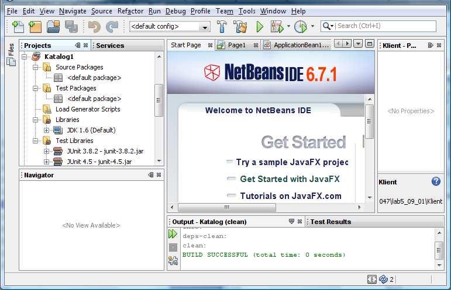
Task: Click the status bar notifications icon
Action: tap(372, 279)
